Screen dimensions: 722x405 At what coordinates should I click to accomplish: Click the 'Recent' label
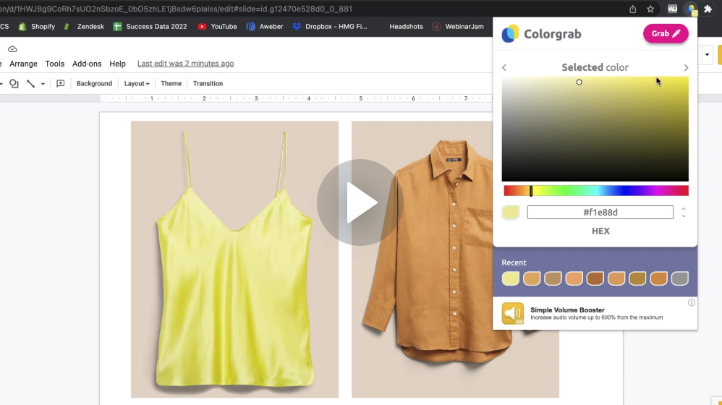pyautogui.click(x=514, y=263)
